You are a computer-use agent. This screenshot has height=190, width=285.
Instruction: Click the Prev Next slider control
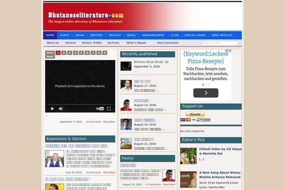pyautogui.click(x=50, y=55)
